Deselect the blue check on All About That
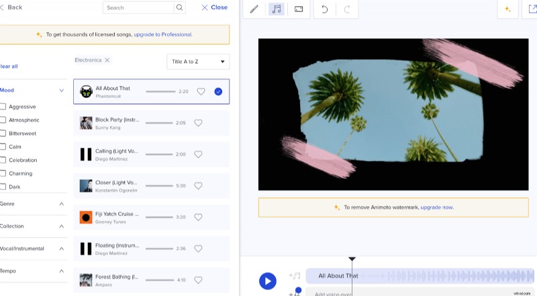The image size is (537, 296). pos(218,91)
